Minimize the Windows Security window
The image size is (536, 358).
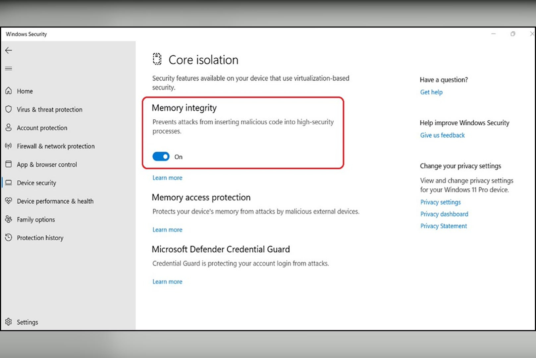coord(494,34)
